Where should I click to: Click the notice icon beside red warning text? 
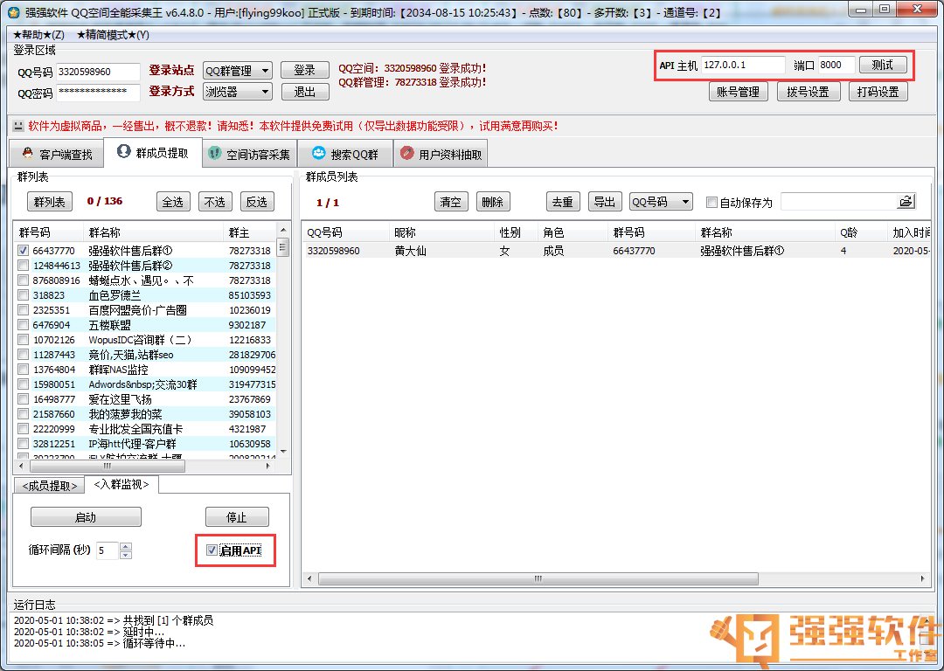(x=18, y=126)
